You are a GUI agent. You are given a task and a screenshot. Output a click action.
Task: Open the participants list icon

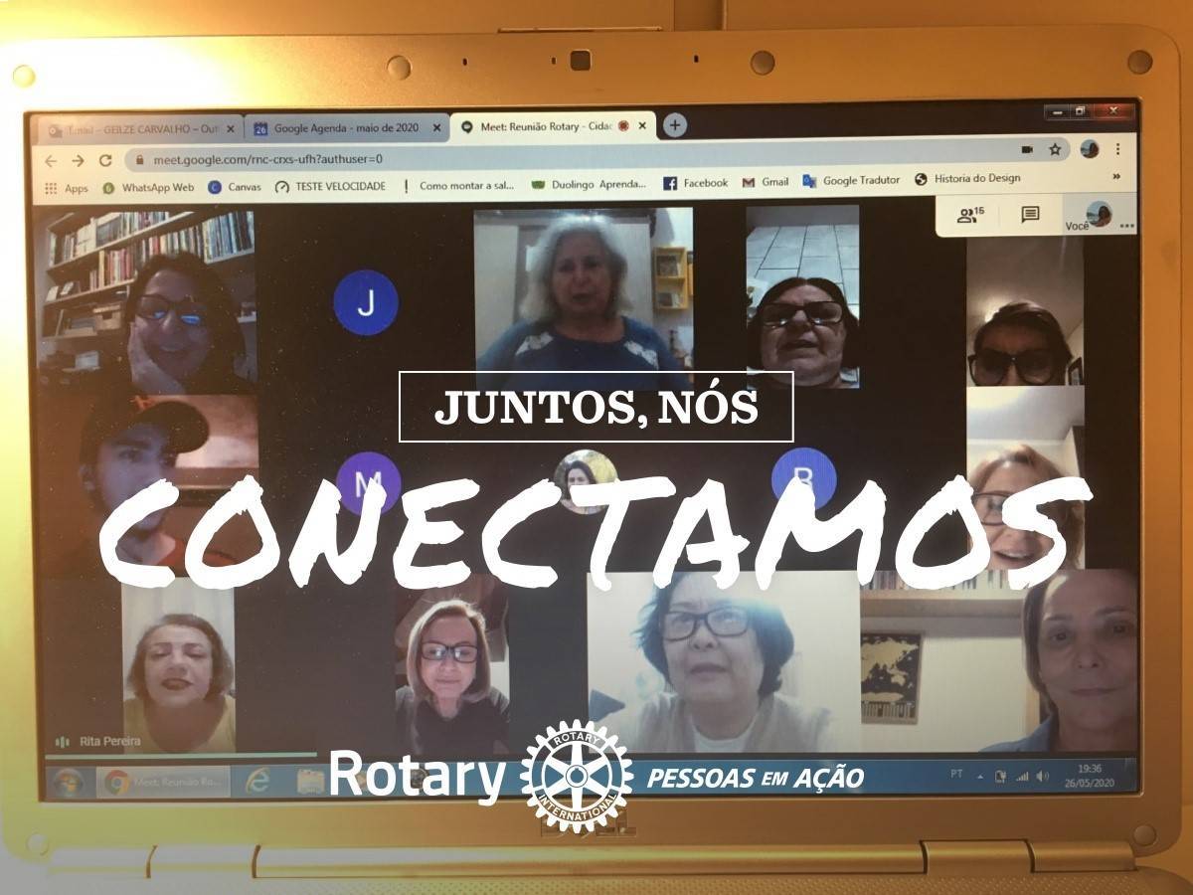969,214
